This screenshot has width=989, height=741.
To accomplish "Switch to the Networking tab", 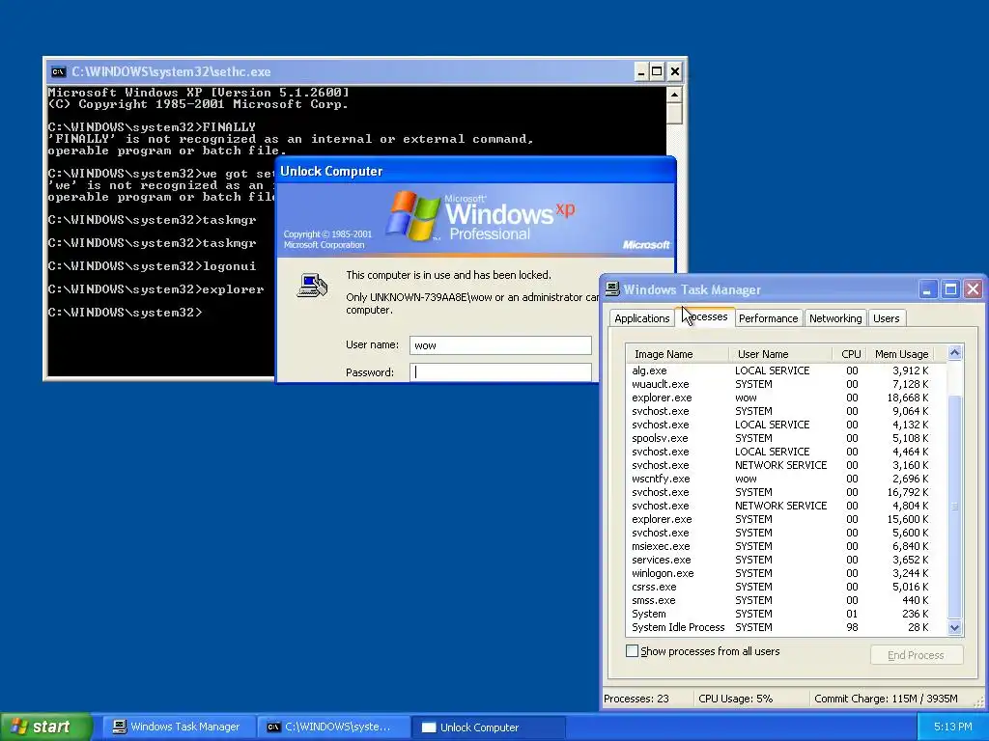I will point(835,318).
